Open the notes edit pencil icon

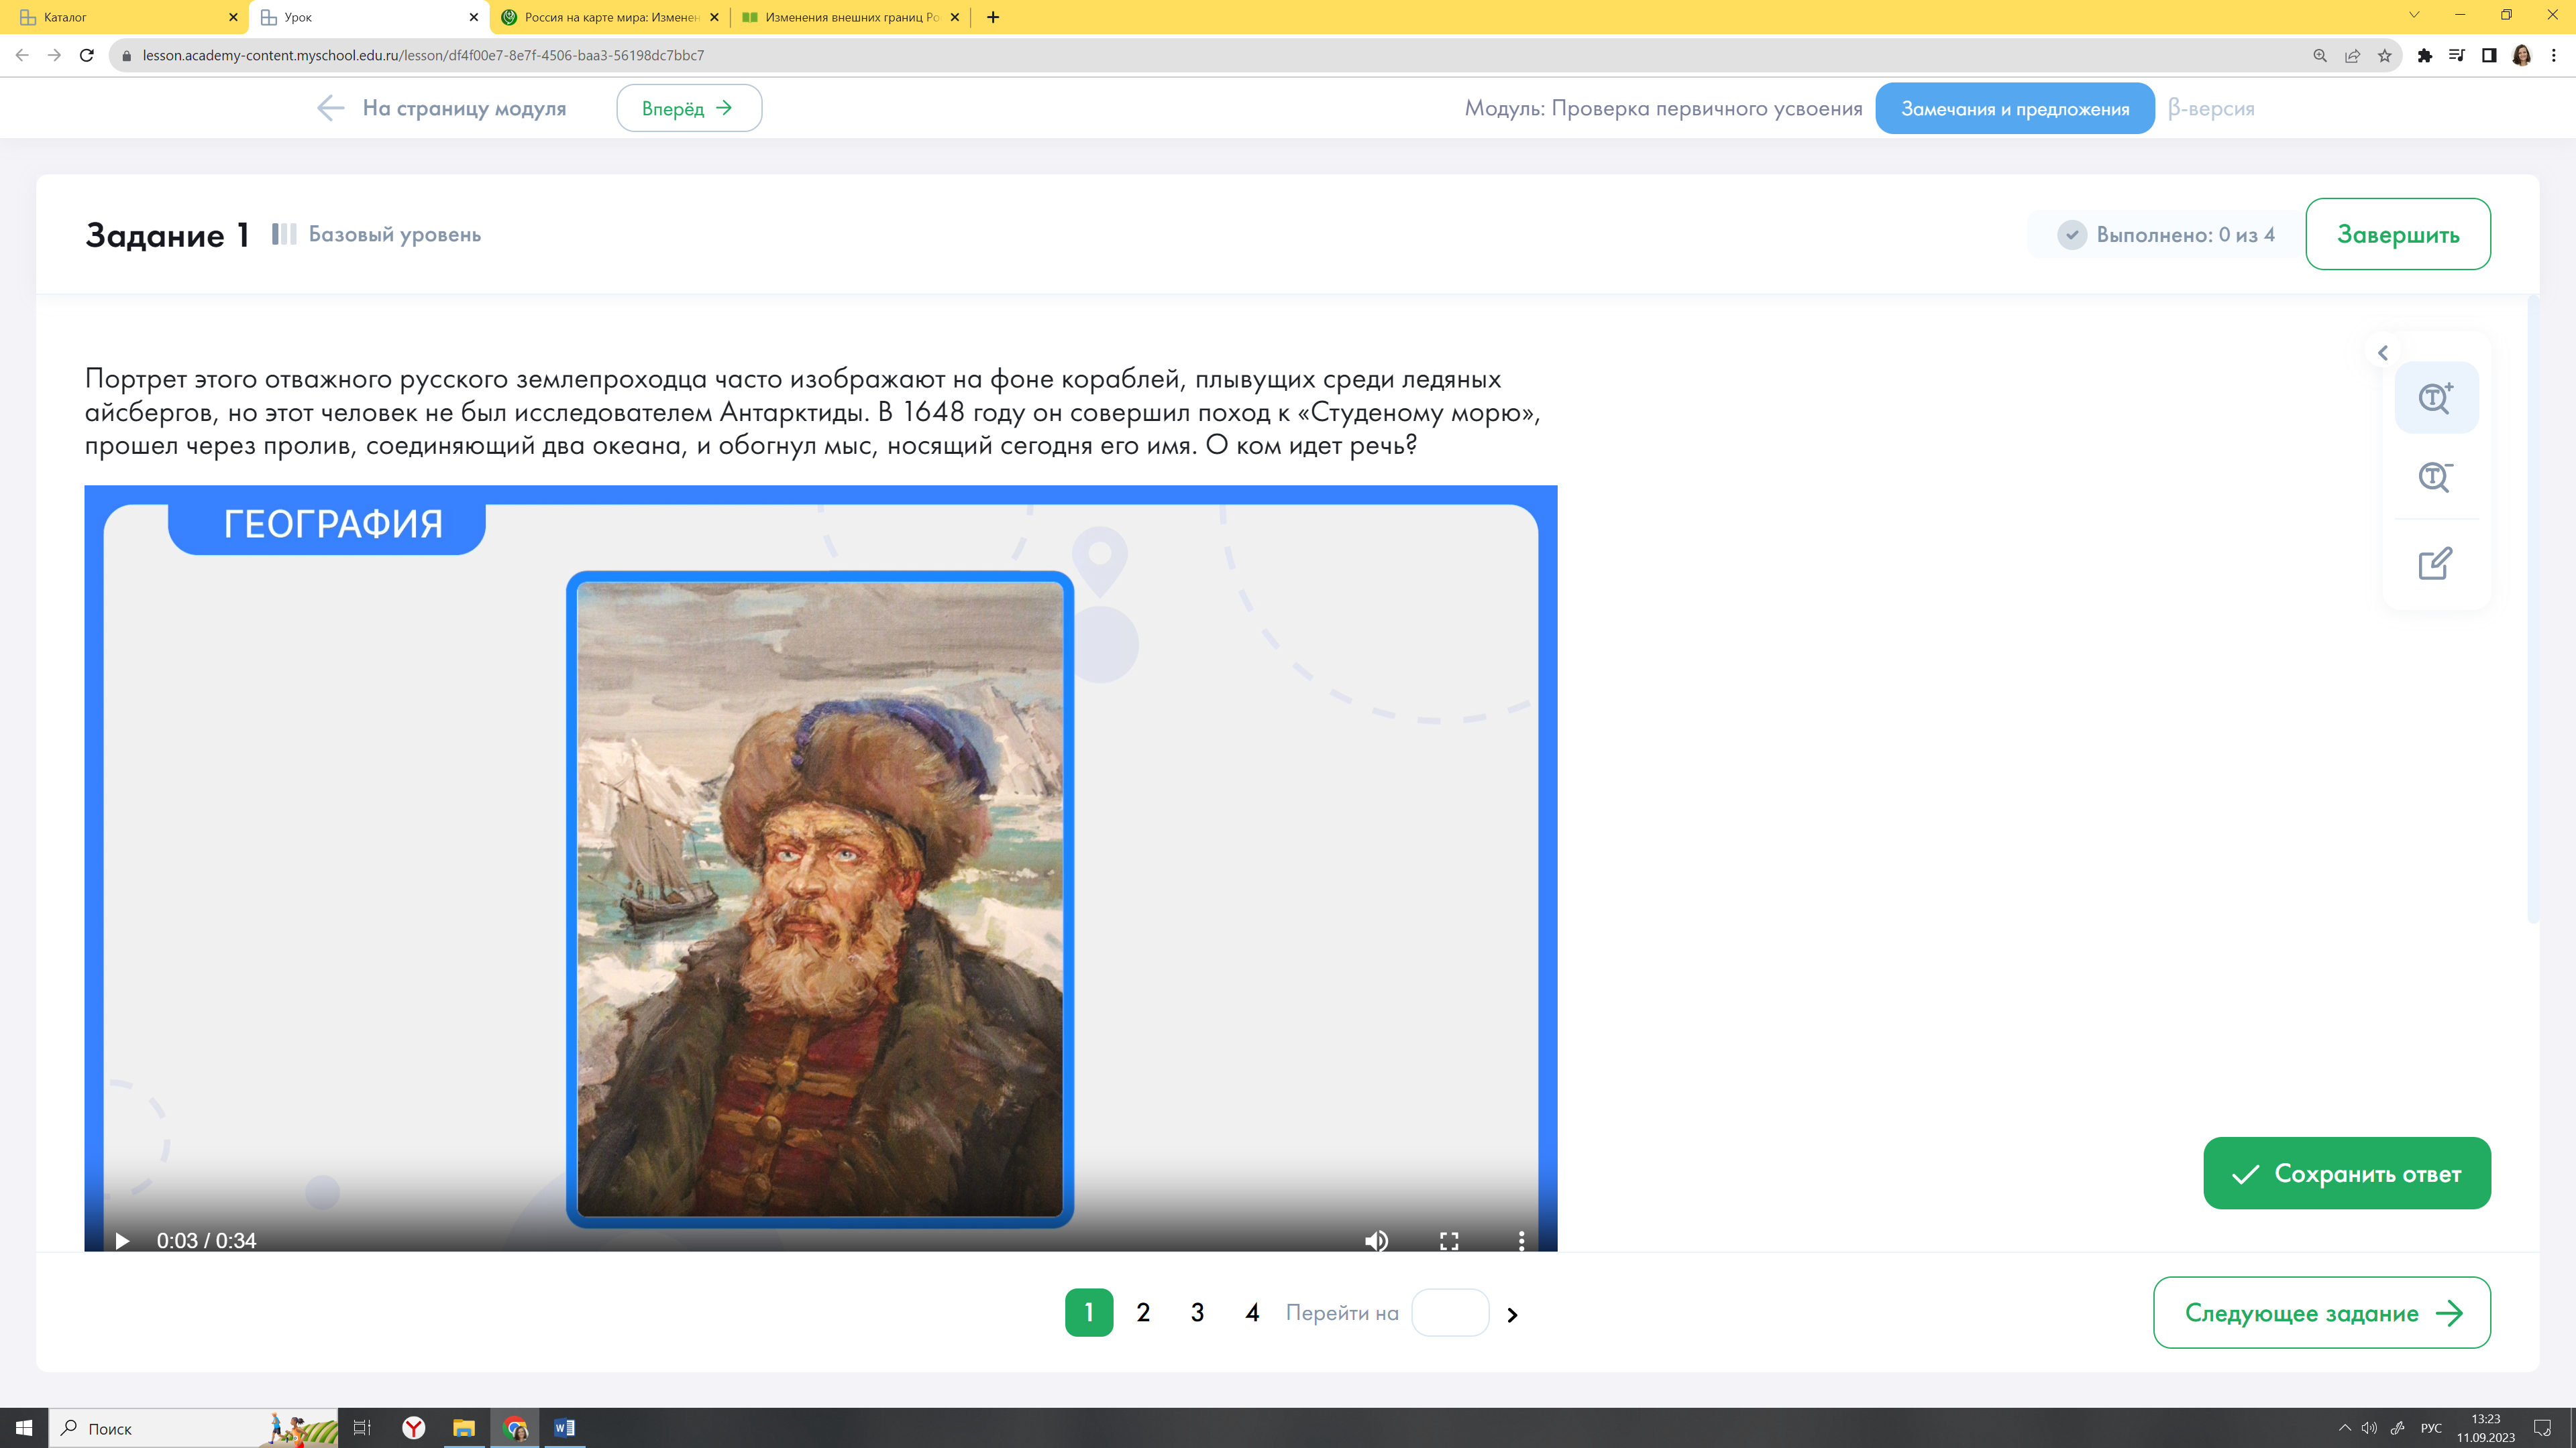point(2435,562)
